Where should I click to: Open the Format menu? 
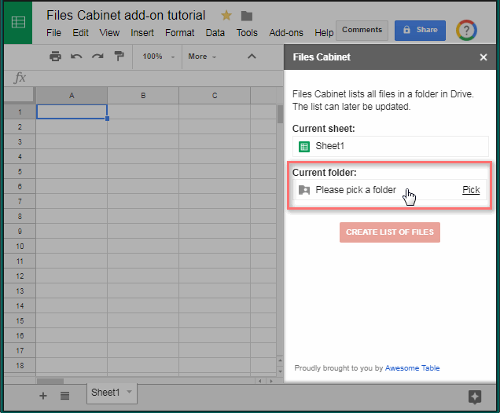[x=179, y=32]
